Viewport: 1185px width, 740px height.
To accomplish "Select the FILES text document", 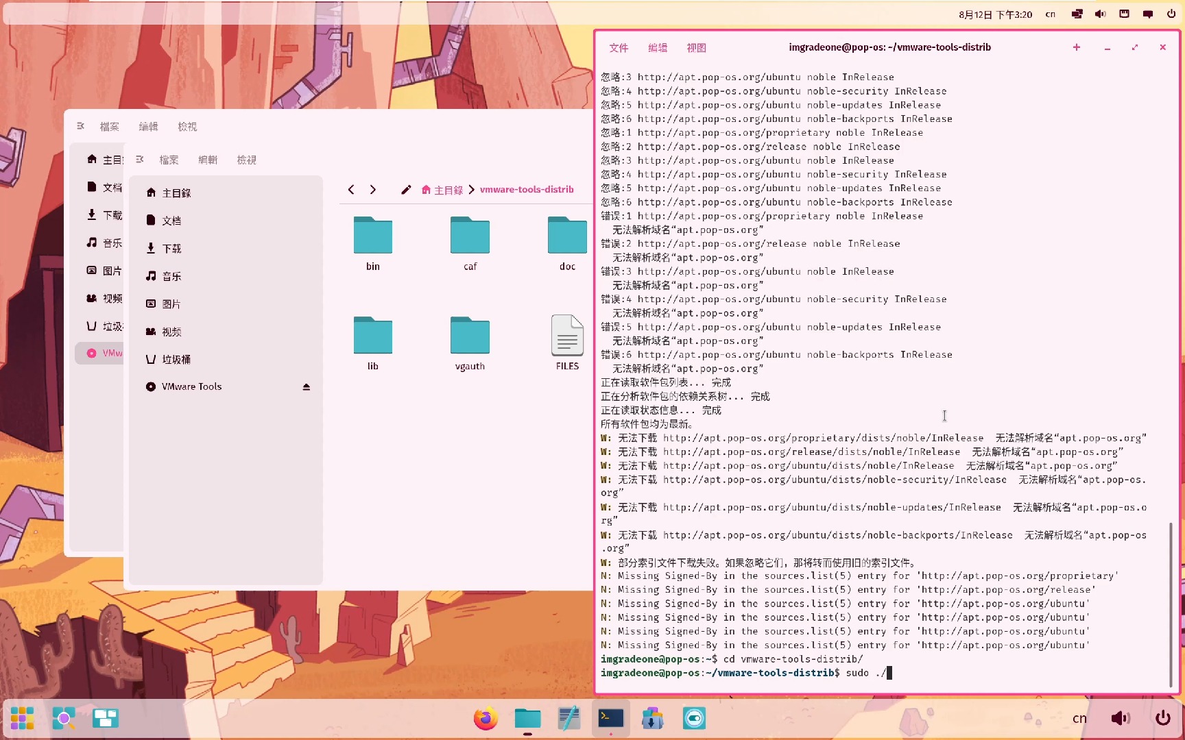I will [x=567, y=344].
